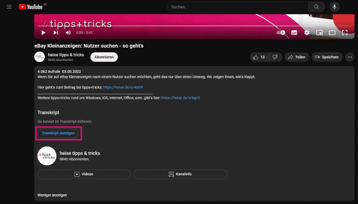The width and height of the screenshot is (358, 204).
Task: Open the Kanalinfo button
Action: point(181,174)
